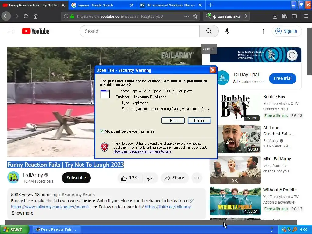Open YouTube guide hamburger menu
Image resolution: width=312 pixels, height=234 pixels.
click(x=11, y=31)
